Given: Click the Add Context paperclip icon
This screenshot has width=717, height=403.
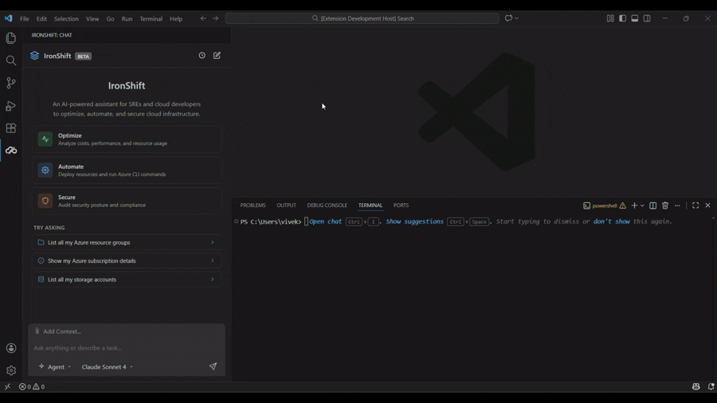Looking at the screenshot, I should 37,331.
